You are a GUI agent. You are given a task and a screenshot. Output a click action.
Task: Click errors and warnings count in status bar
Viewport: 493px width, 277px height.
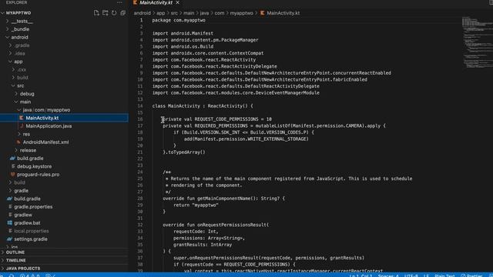coord(29,275)
